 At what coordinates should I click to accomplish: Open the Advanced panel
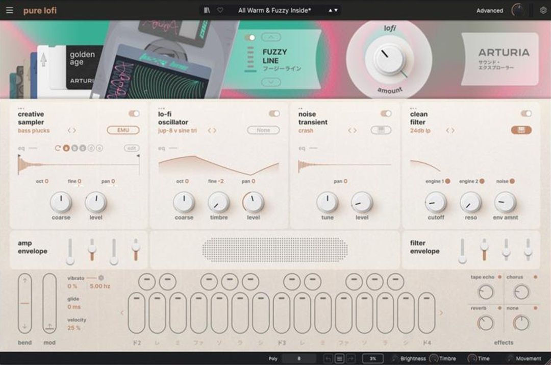[x=489, y=10]
